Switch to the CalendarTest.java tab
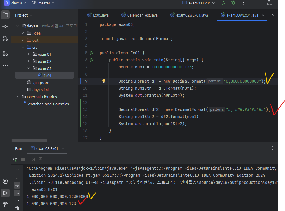 coord(139,15)
